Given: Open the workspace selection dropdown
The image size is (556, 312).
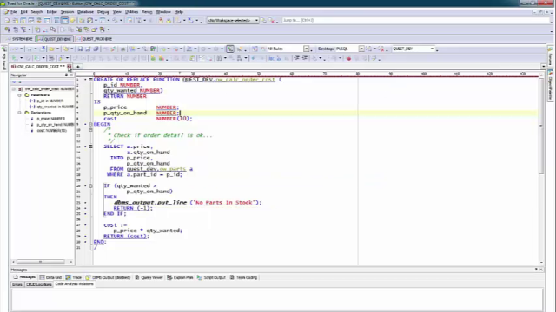Looking at the screenshot, I should (256, 21).
